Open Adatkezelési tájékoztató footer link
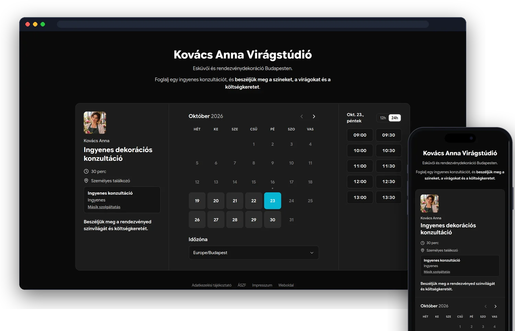Viewport: 515px width, 331px height. click(211, 285)
